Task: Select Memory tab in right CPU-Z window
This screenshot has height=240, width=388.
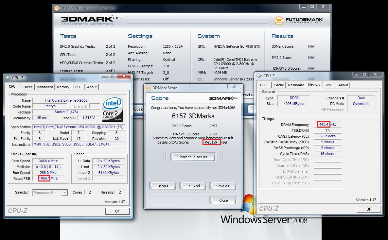Action: pyautogui.click(x=314, y=84)
